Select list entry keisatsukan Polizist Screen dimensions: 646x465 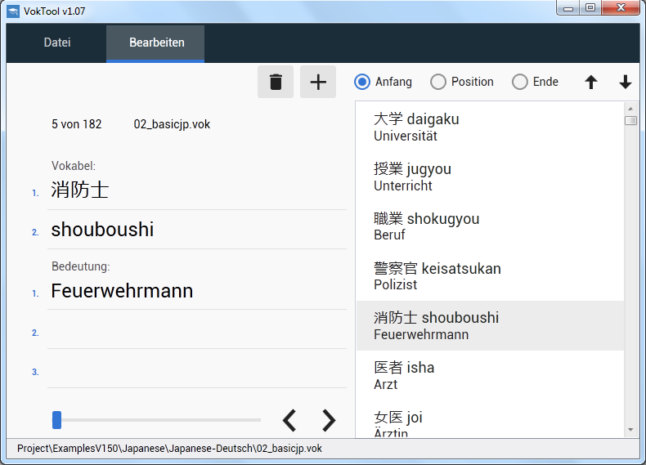tap(491, 276)
